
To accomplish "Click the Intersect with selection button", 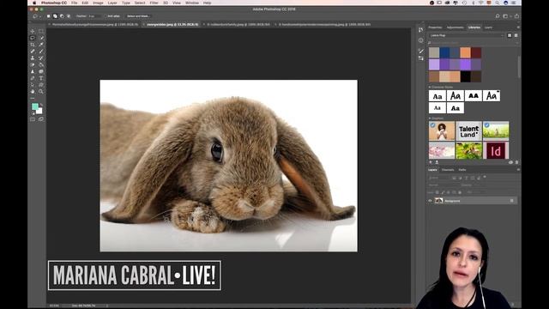I will point(69,16).
